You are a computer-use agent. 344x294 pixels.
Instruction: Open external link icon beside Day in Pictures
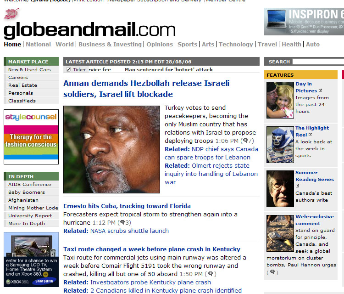[320, 90]
